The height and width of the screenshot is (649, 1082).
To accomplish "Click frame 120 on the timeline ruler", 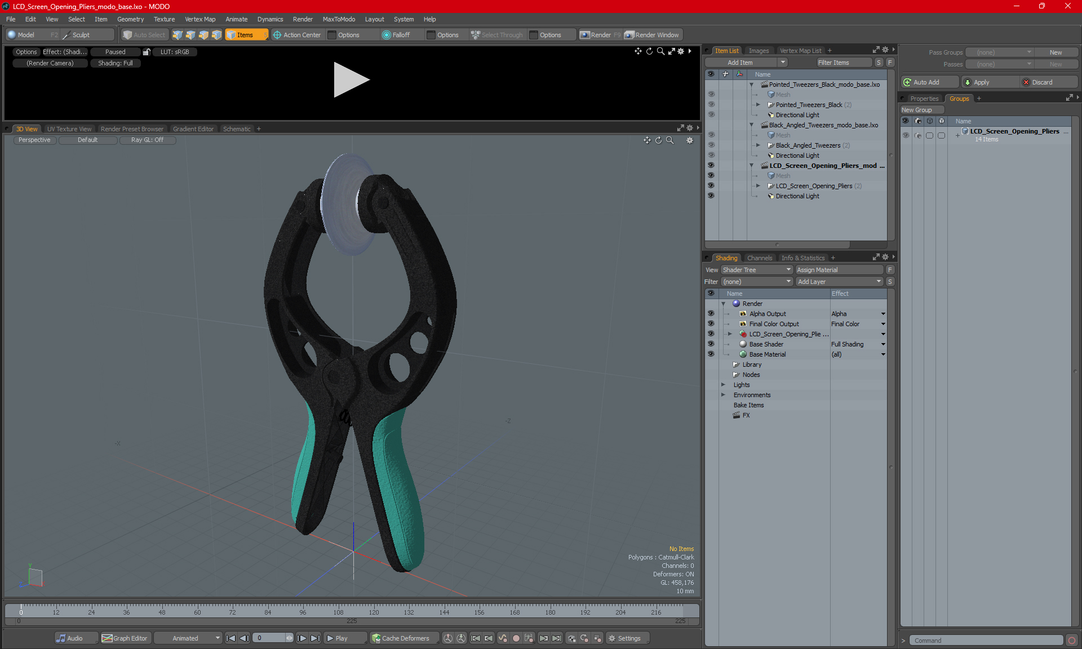I will pos(374,612).
